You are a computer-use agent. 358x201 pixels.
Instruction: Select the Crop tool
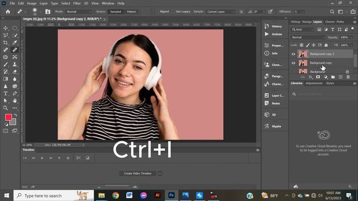[x=6, y=42]
